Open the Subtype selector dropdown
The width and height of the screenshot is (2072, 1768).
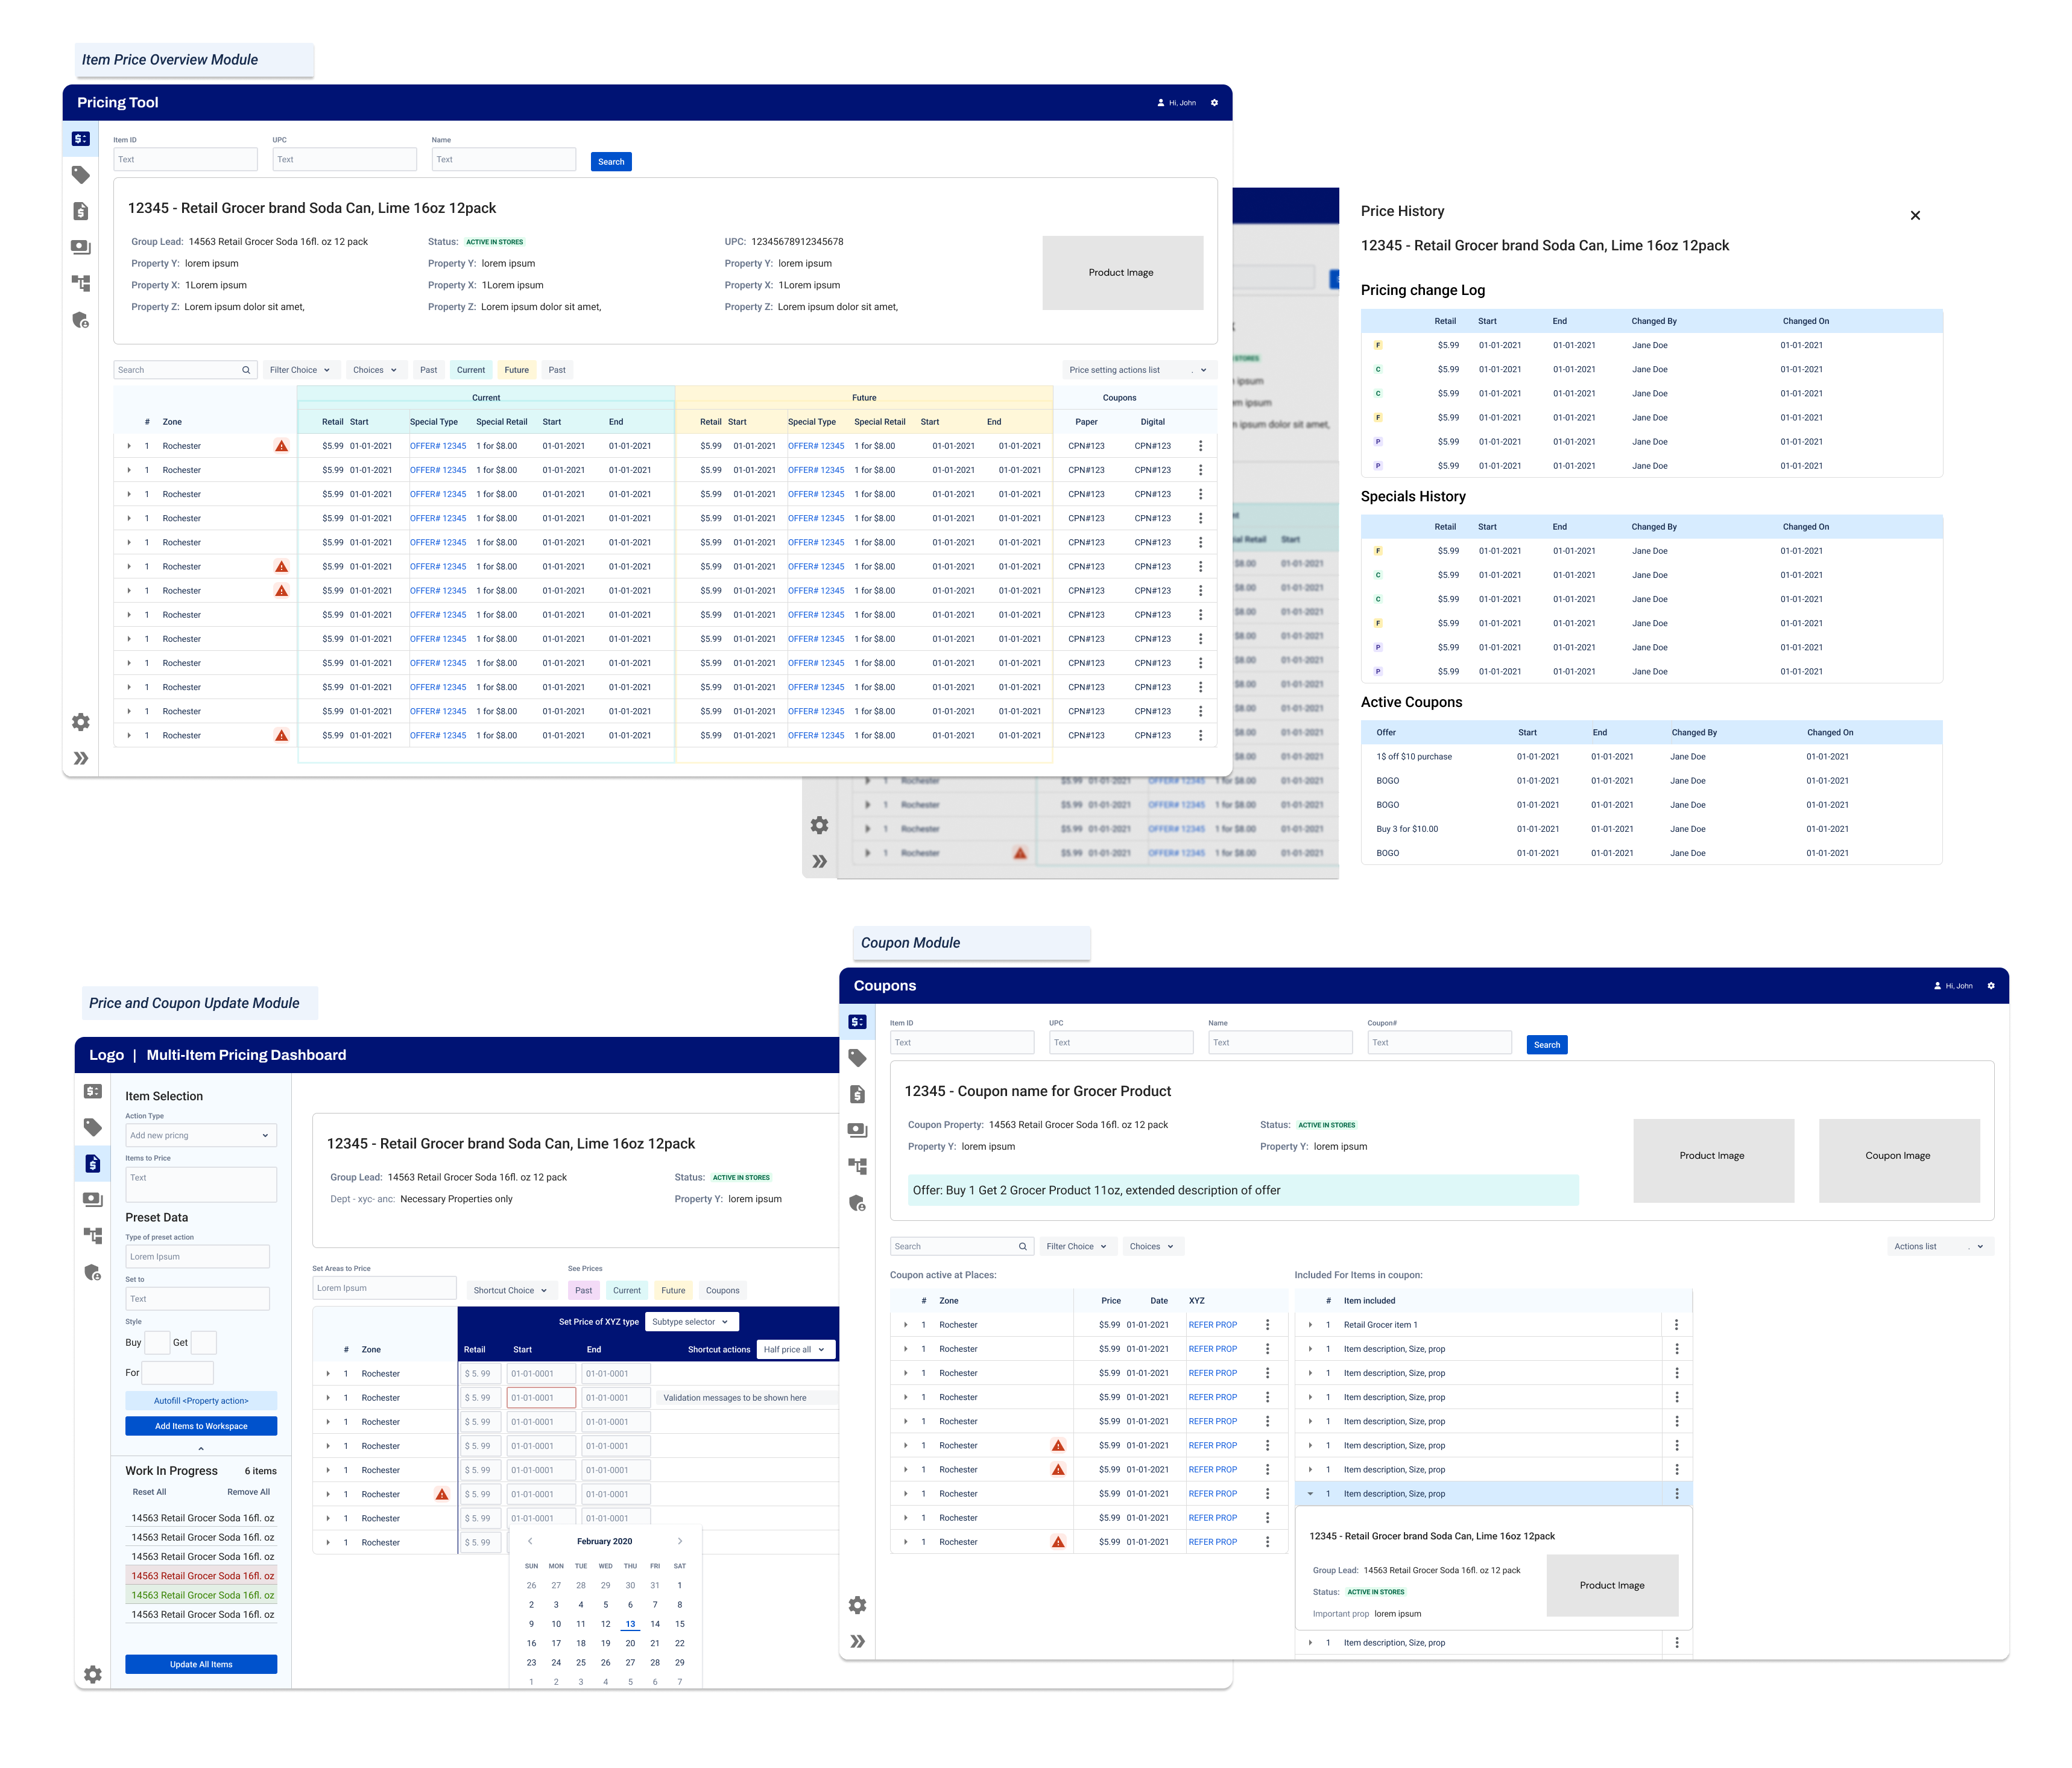(x=691, y=1322)
